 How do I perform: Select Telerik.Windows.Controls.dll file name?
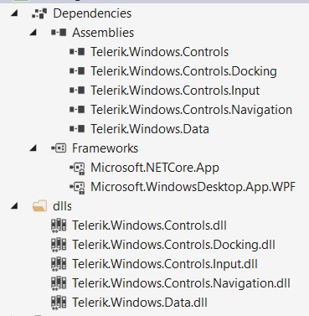coord(149,225)
